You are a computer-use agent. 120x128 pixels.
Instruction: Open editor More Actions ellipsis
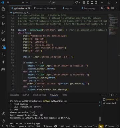(x=116, y=8)
